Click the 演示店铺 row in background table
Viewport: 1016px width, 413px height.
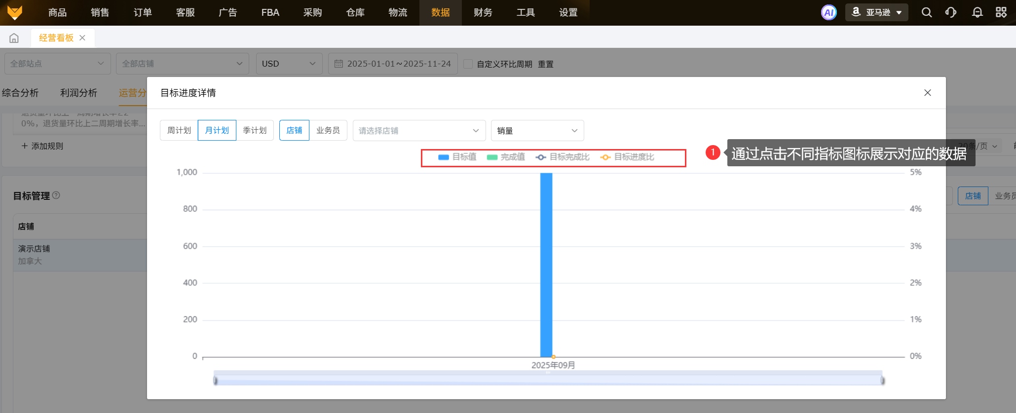(80, 255)
